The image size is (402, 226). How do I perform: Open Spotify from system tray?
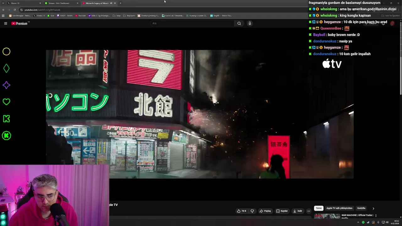click(x=363, y=222)
